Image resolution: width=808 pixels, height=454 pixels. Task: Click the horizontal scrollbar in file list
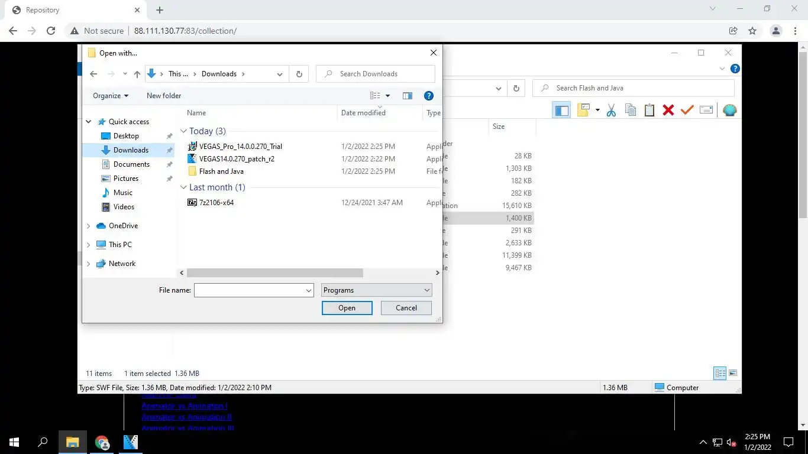point(274,273)
